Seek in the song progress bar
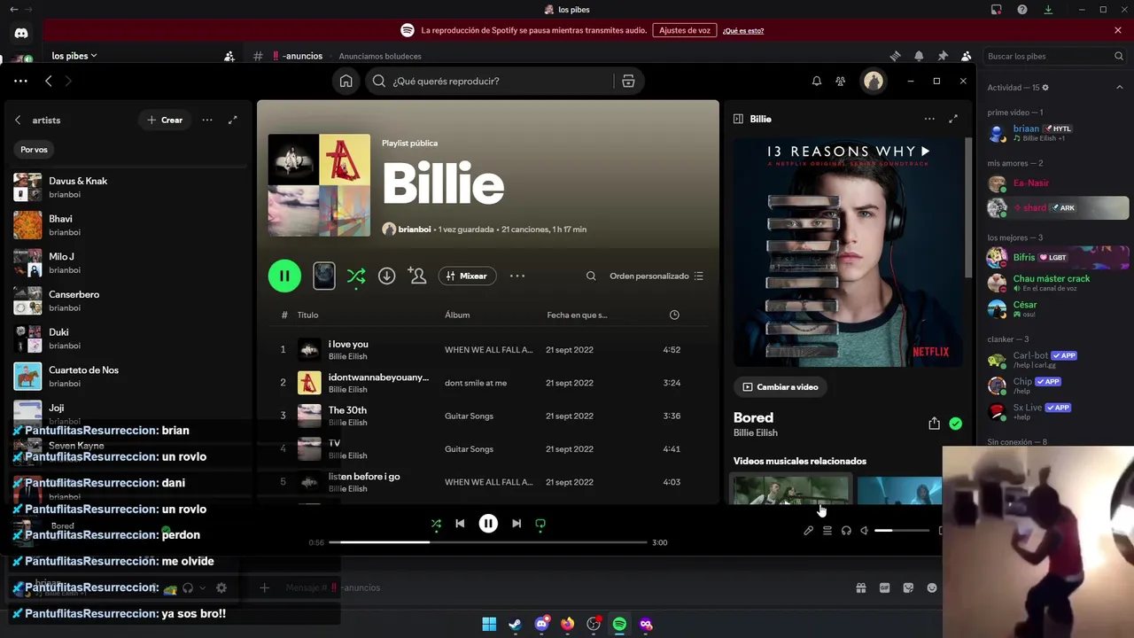Image resolution: width=1134 pixels, height=638 pixels. pyautogui.click(x=488, y=542)
